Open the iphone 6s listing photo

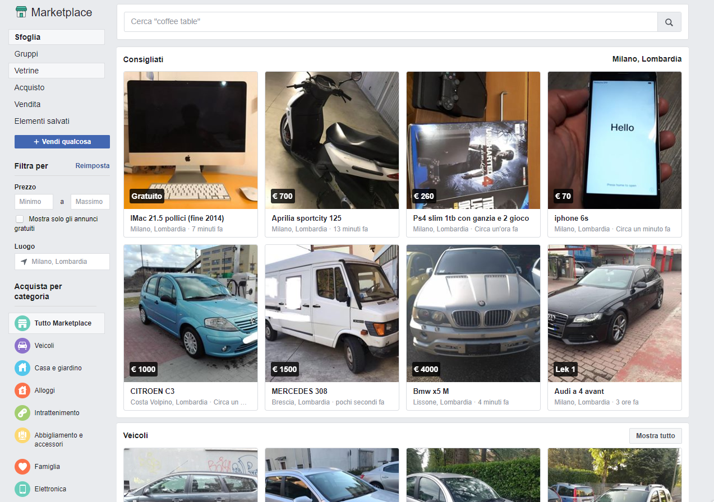[x=615, y=140]
